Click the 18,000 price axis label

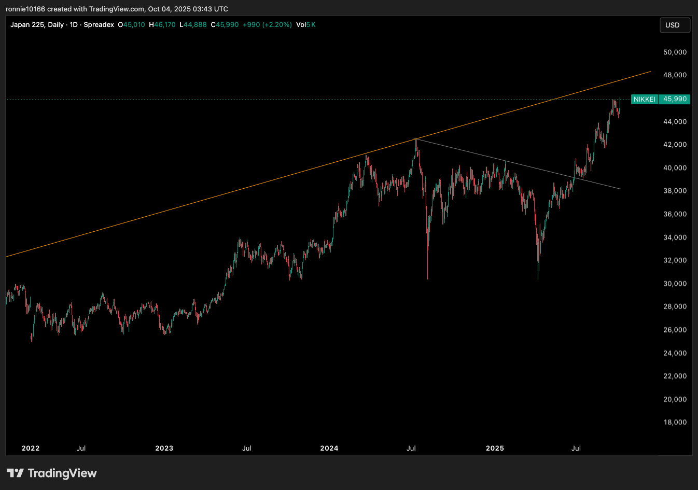pyautogui.click(x=675, y=422)
